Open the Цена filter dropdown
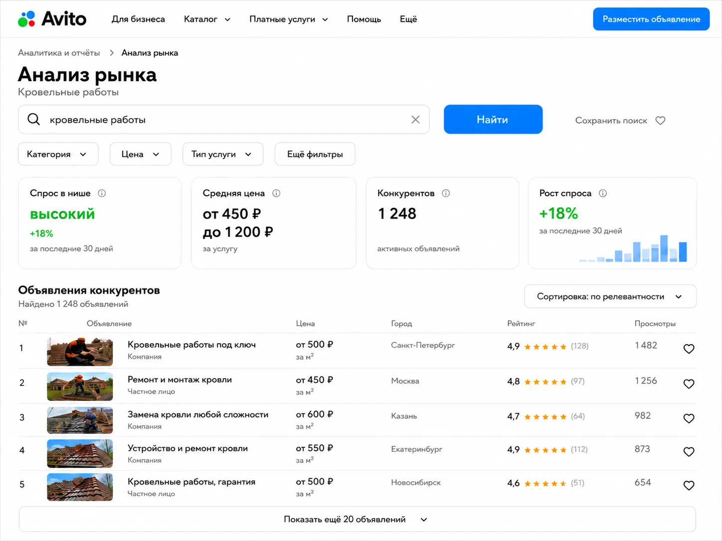 (140, 154)
